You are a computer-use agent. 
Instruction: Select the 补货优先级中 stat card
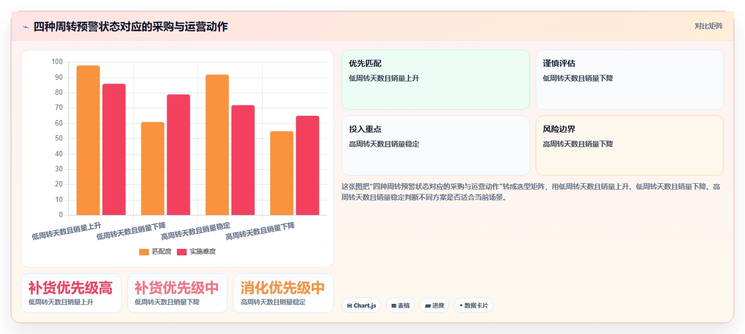(177, 293)
